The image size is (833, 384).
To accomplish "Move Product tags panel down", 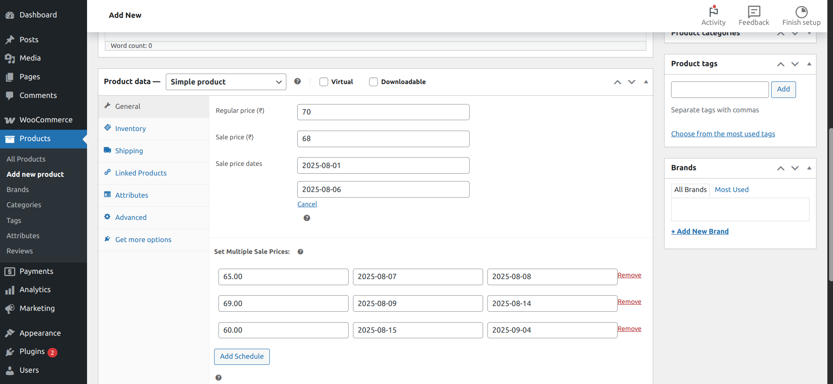I will pos(795,64).
